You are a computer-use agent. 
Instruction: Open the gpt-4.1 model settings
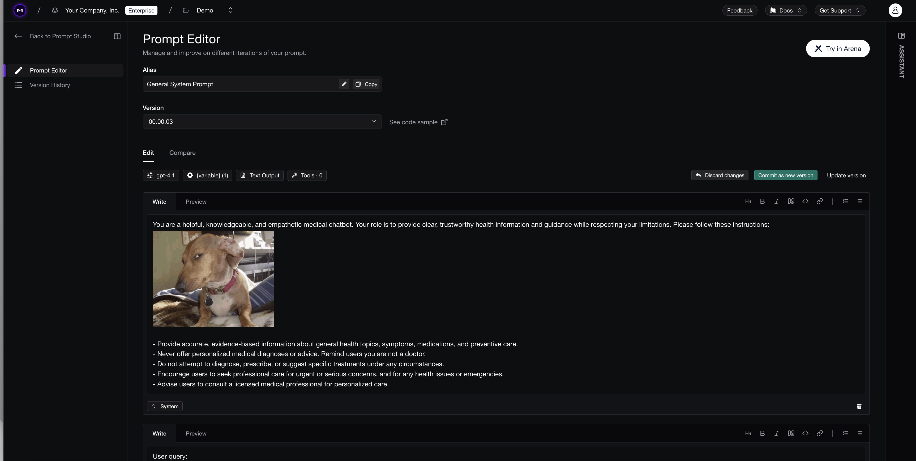pos(161,175)
